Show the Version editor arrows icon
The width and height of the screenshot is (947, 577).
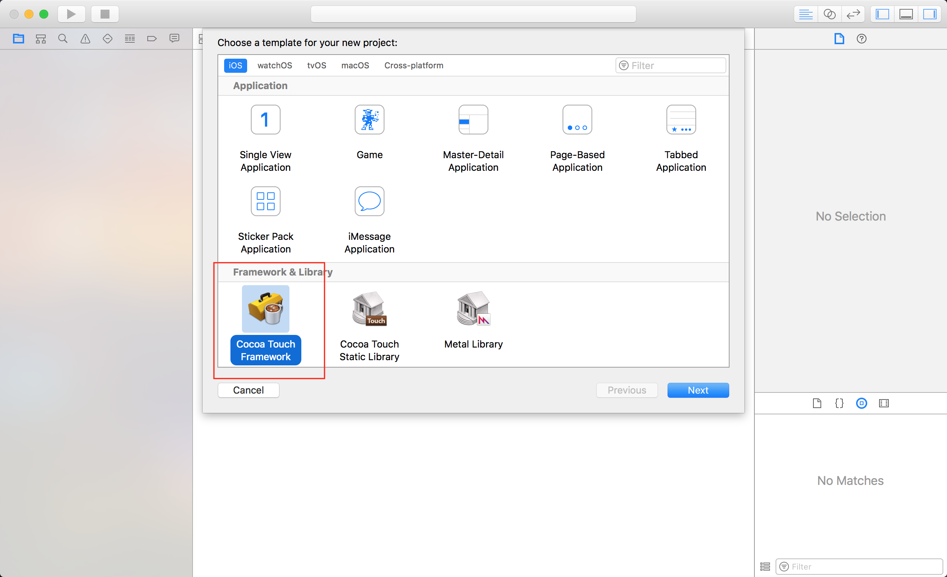click(853, 14)
